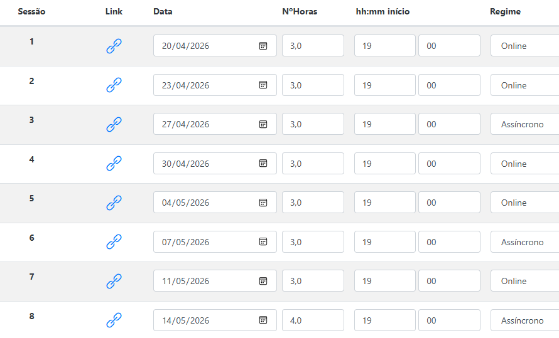Click the link icon for session 1
This screenshot has width=559, height=338.
(114, 46)
